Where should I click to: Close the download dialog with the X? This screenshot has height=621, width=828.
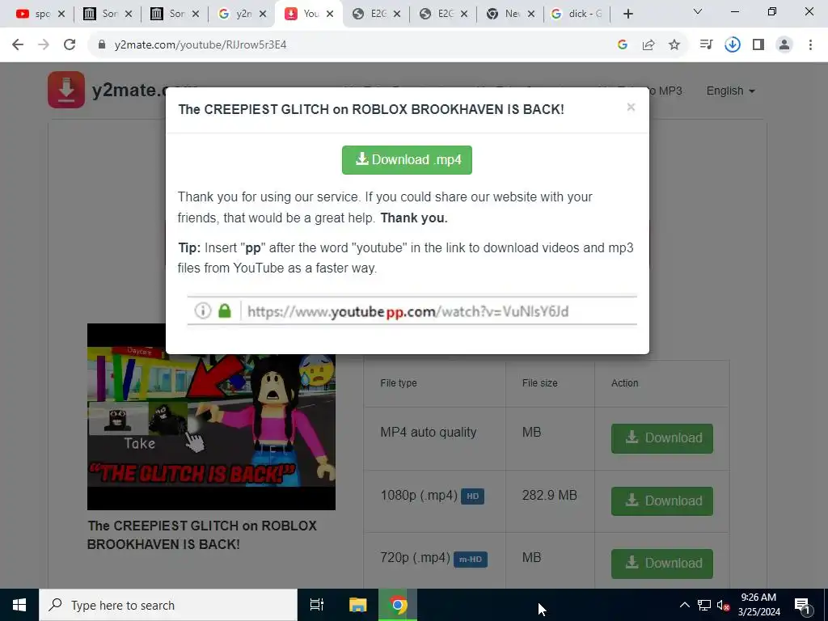[x=631, y=108]
